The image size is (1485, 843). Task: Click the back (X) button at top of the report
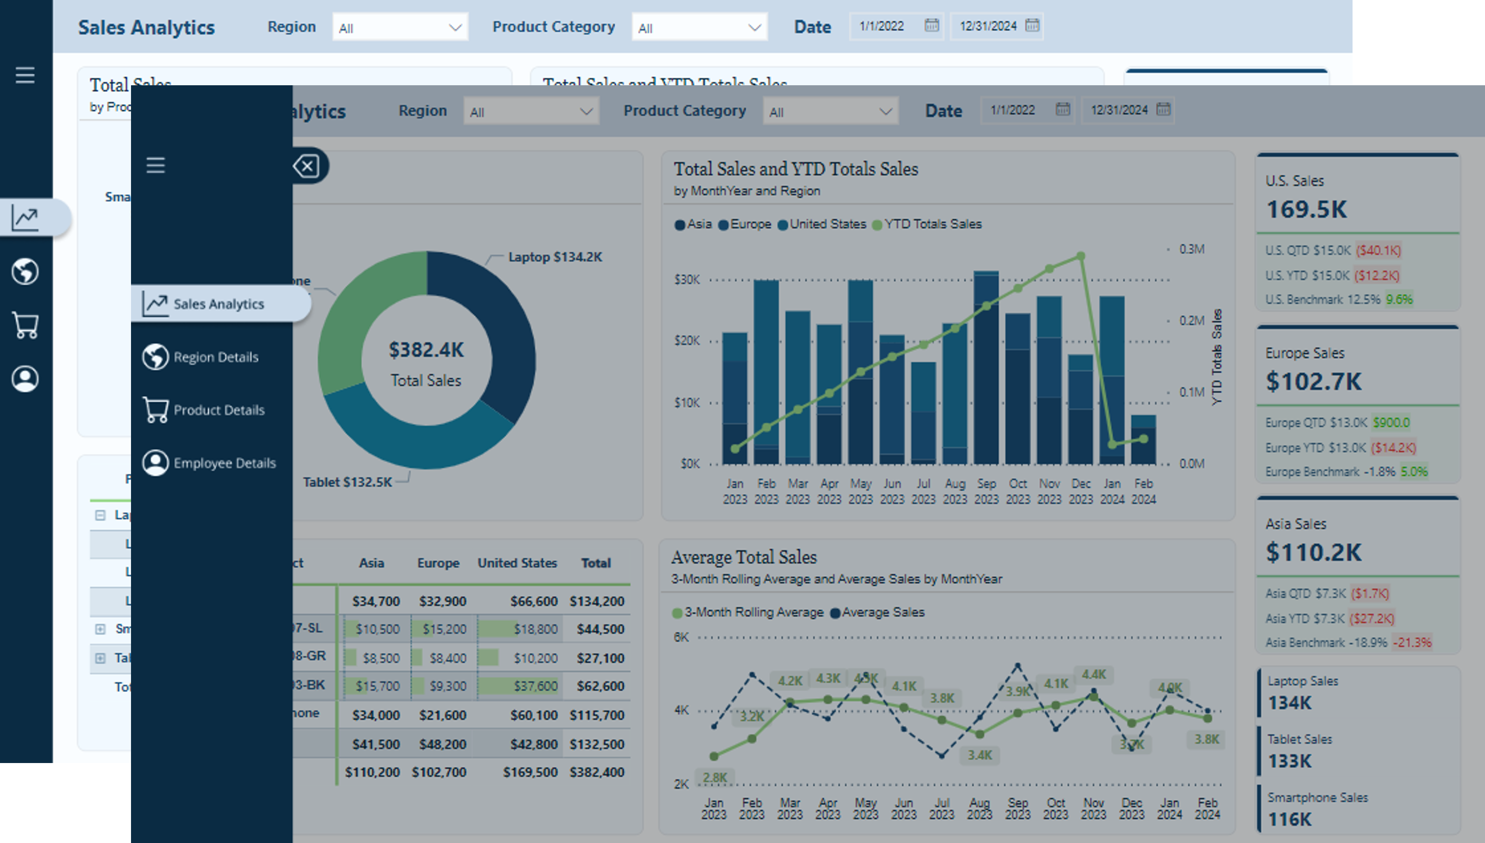pos(307,166)
